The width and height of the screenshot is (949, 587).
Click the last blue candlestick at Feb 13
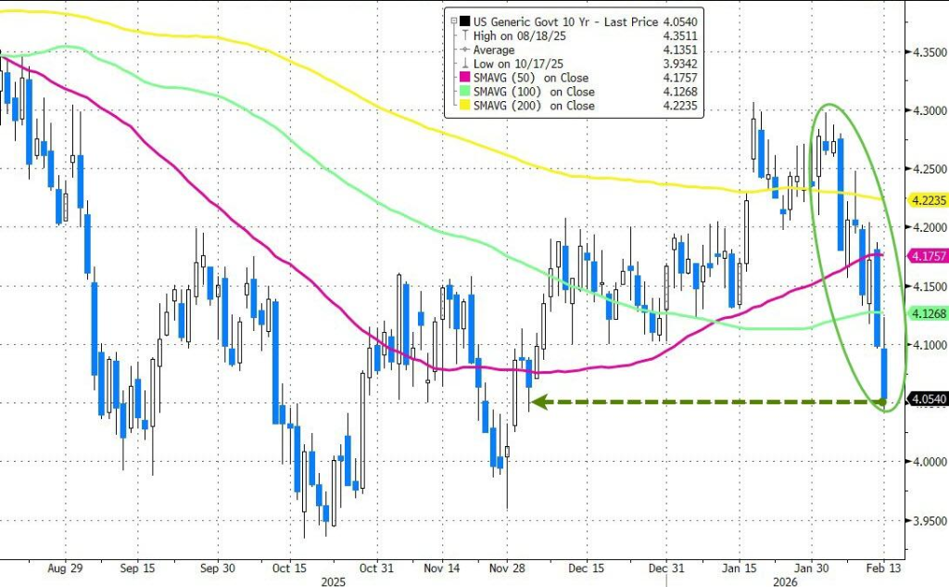click(883, 375)
